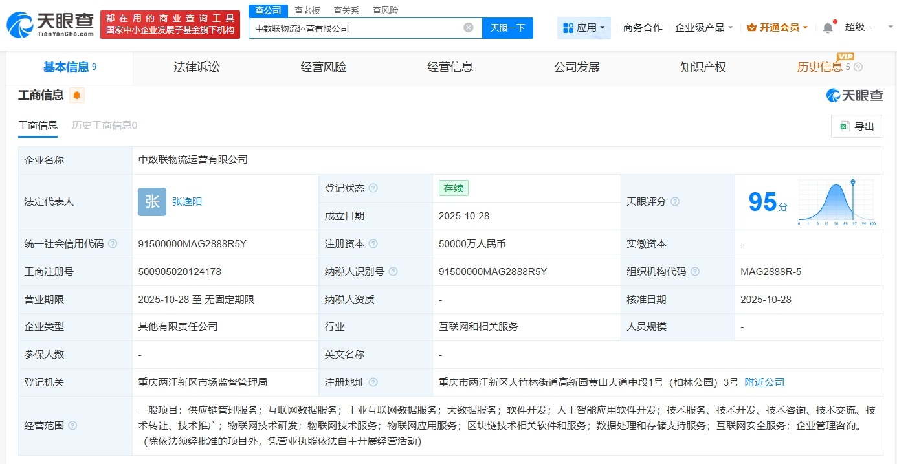This screenshot has width=897, height=464.
Task: Click inside the company name search field
Action: coord(356,28)
